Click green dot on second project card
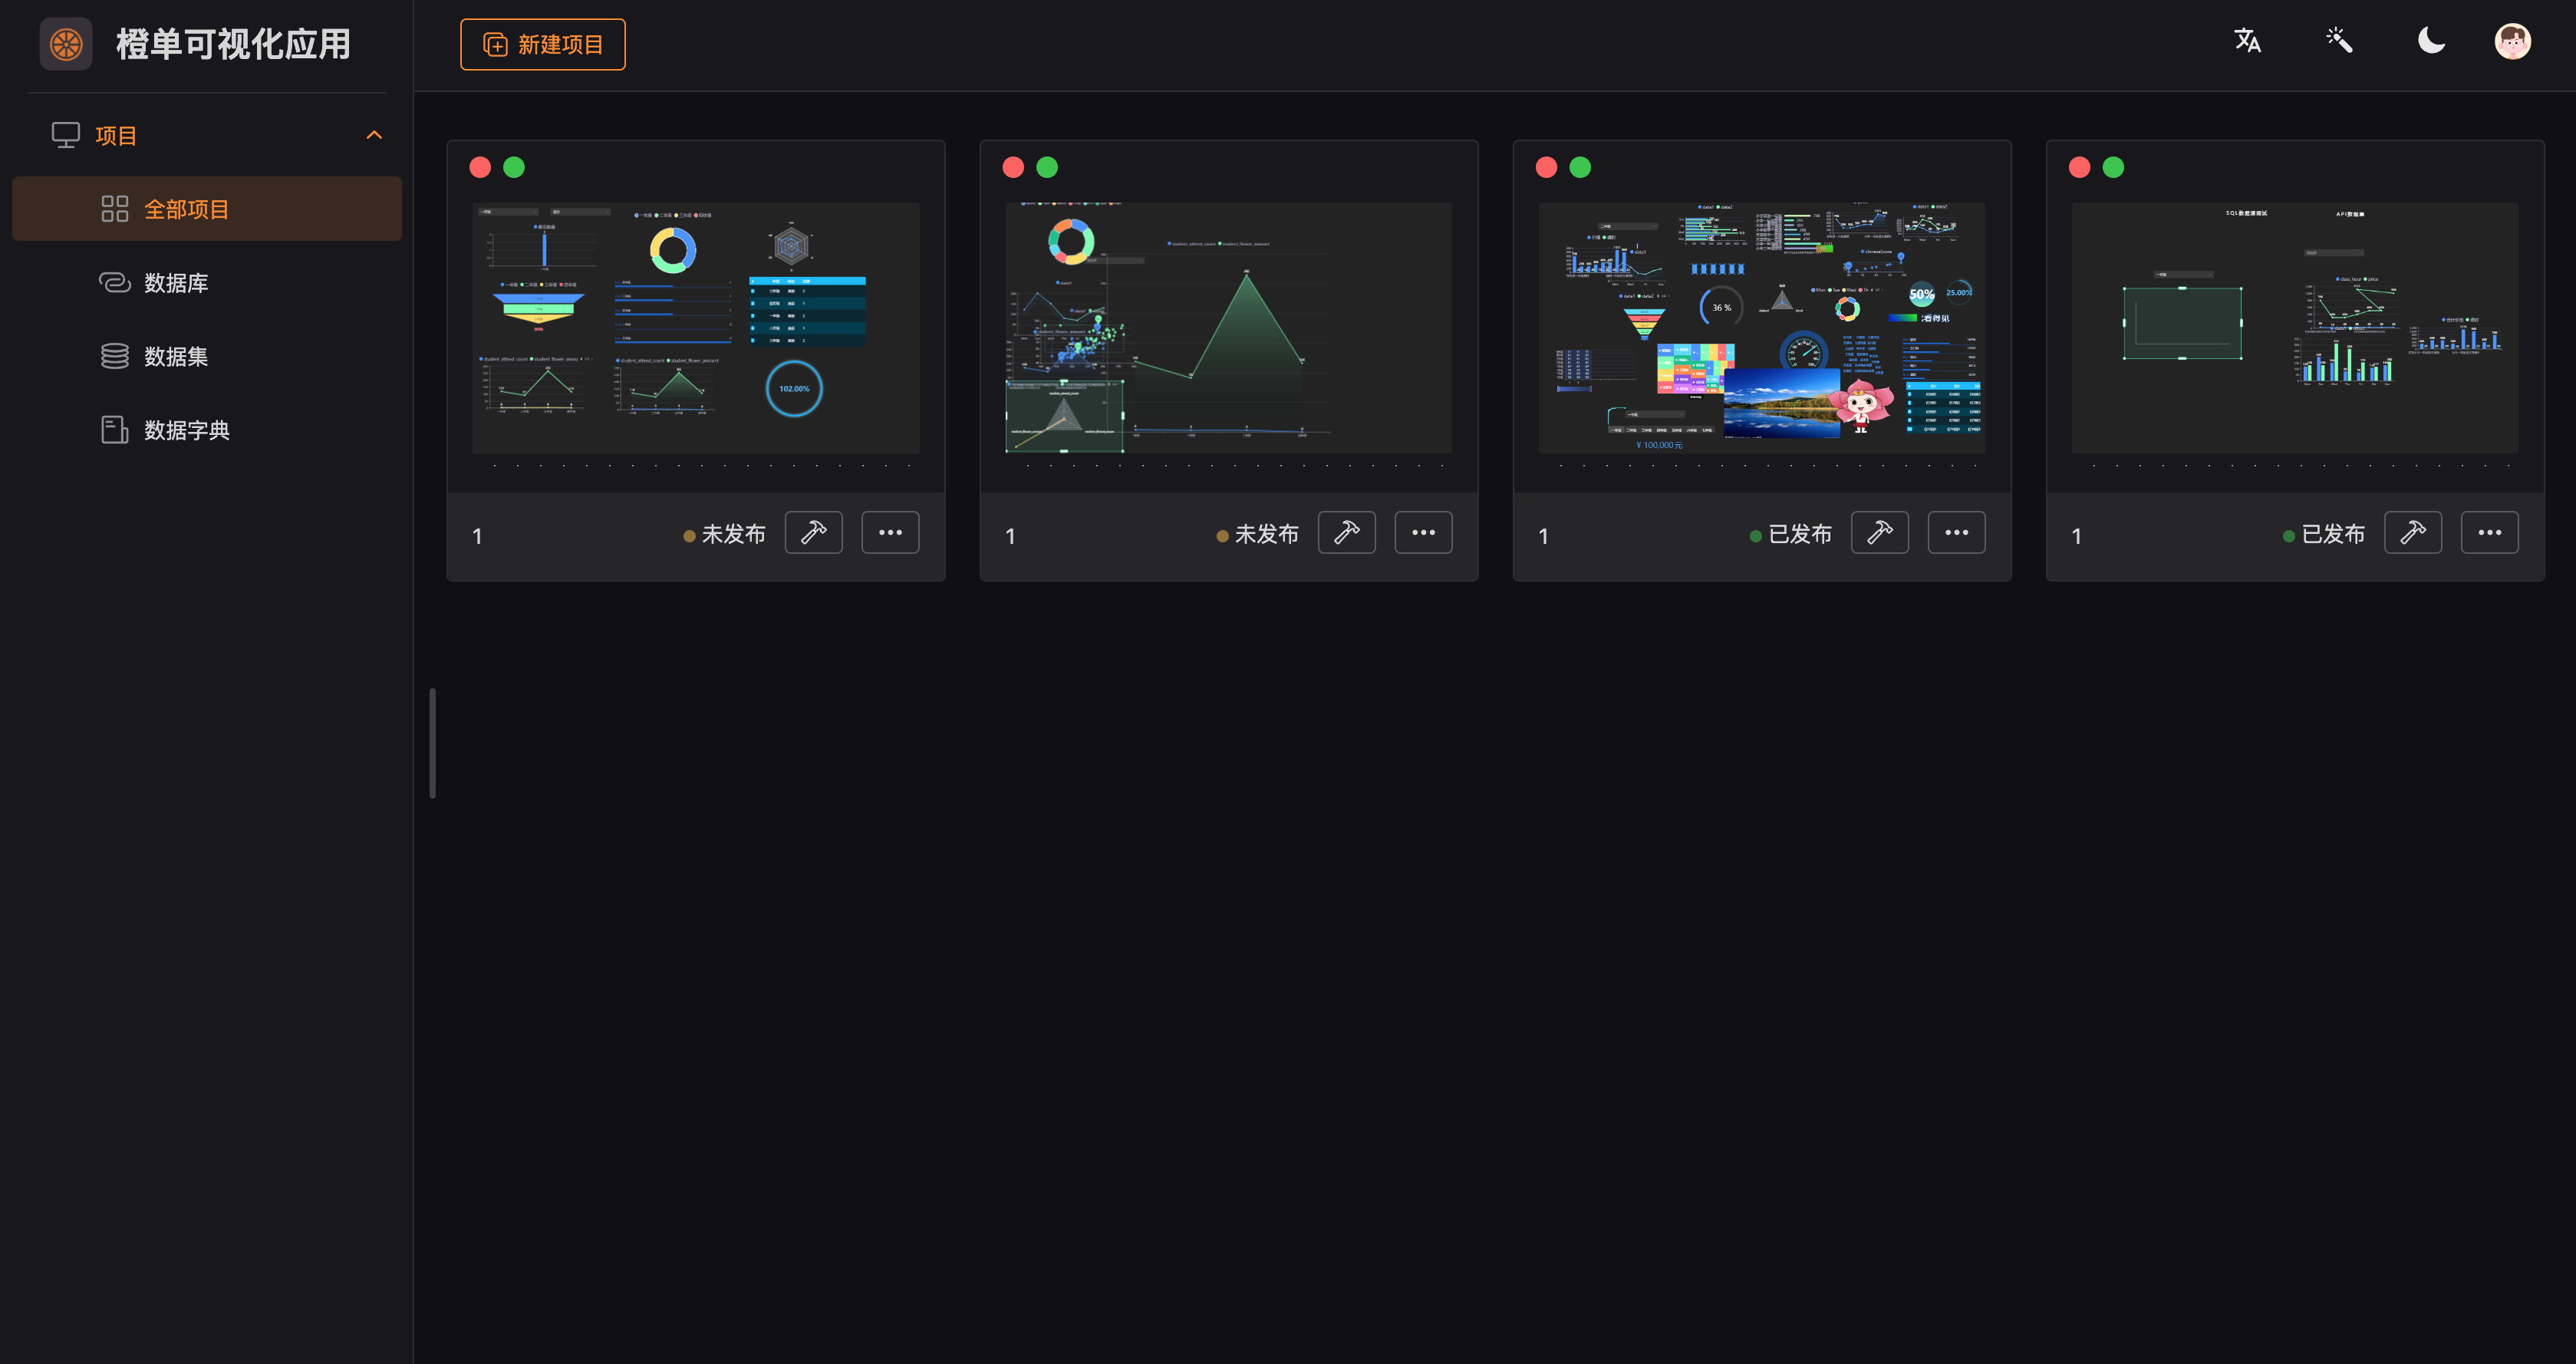The image size is (2576, 1364). pos(1047,167)
